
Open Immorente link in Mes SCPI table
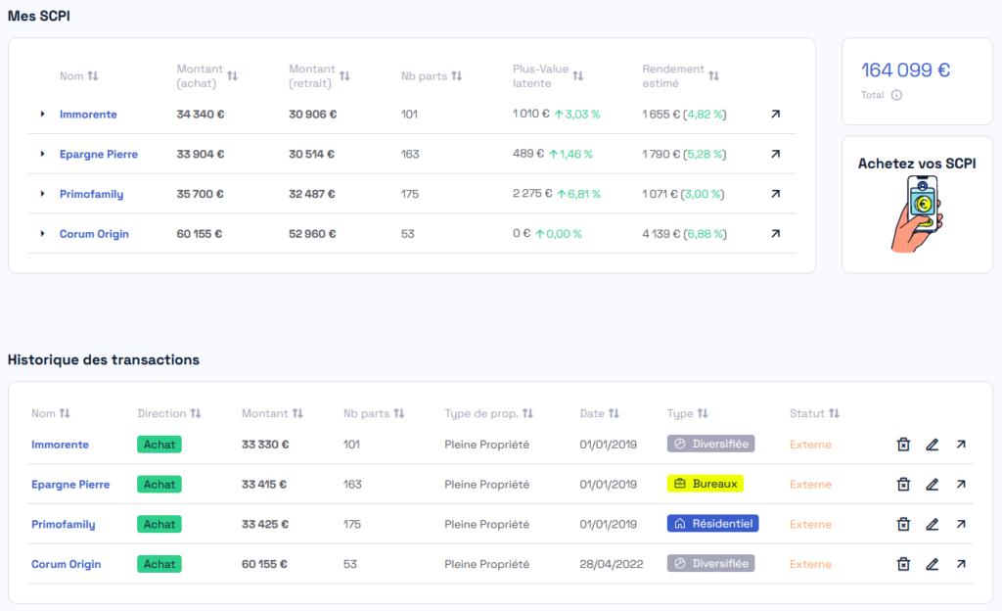click(88, 115)
